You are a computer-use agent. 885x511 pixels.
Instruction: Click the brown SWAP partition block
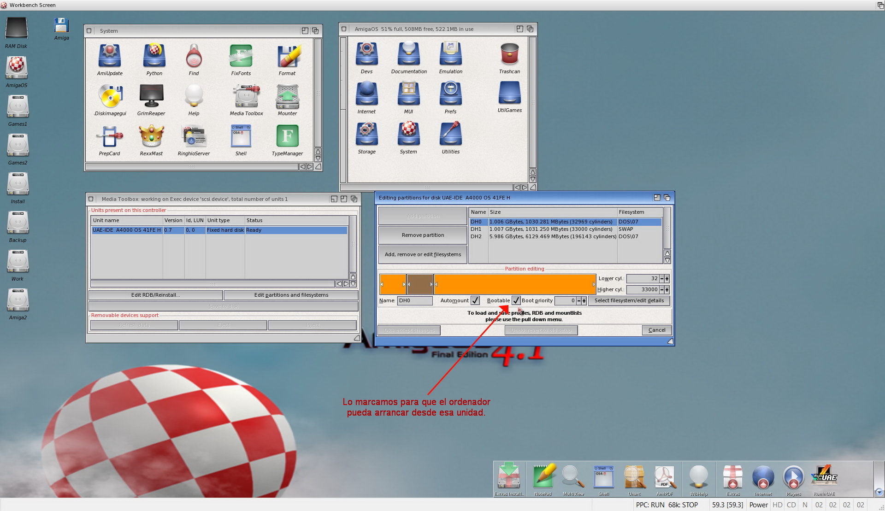(x=420, y=284)
